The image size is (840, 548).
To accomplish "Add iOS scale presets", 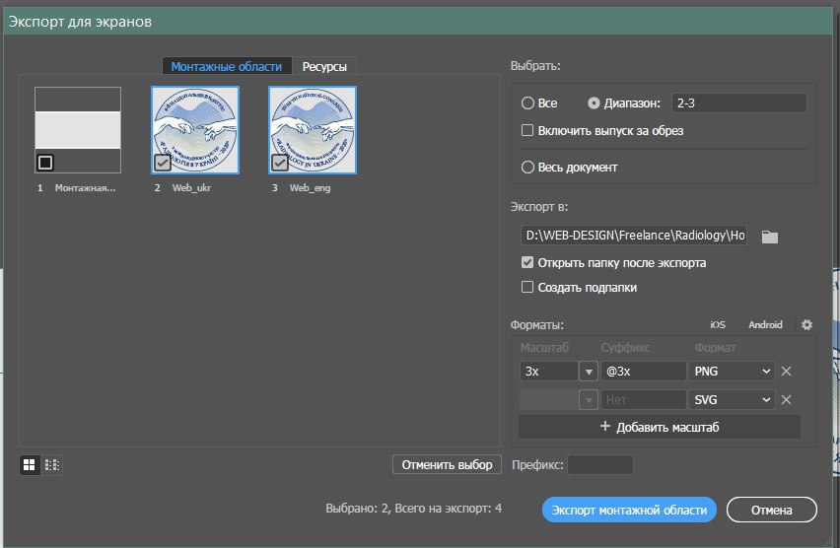I will pyautogui.click(x=718, y=324).
